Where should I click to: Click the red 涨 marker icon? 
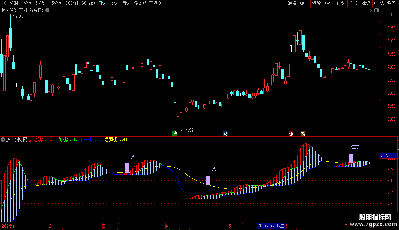click(291, 134)
